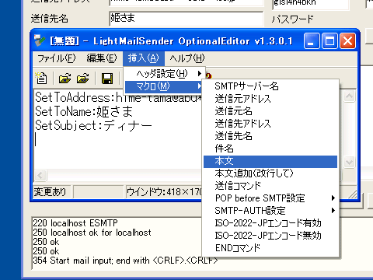The width and height of the screenshot is (373, 280).
Task: Choose ISO-2022-JPエンコード無効 item
Action: click(270, 236)
